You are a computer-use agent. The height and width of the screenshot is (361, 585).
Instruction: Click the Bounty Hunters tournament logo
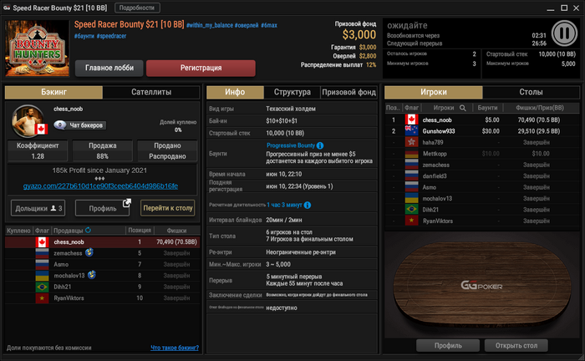(x=38, y=48)
